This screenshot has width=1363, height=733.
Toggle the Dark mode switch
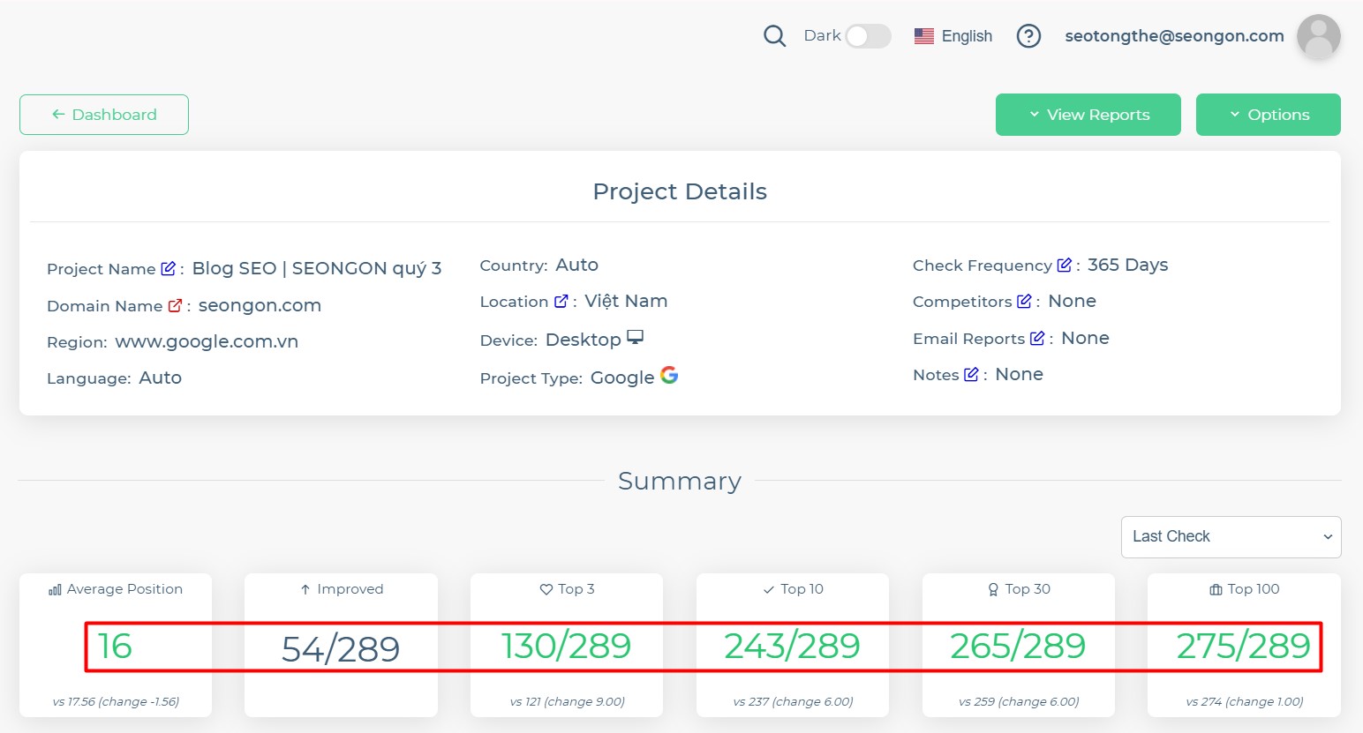pyautogui.click(x=868, y=36)
